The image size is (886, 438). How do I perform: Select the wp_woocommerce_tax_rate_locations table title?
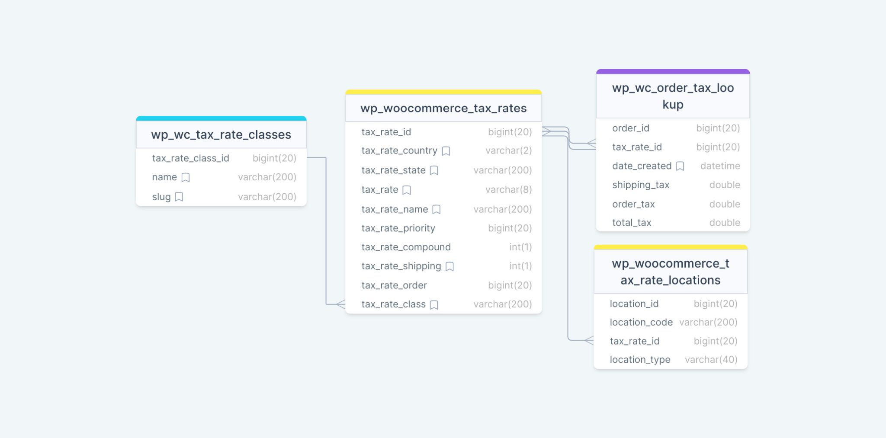[670, 272]
